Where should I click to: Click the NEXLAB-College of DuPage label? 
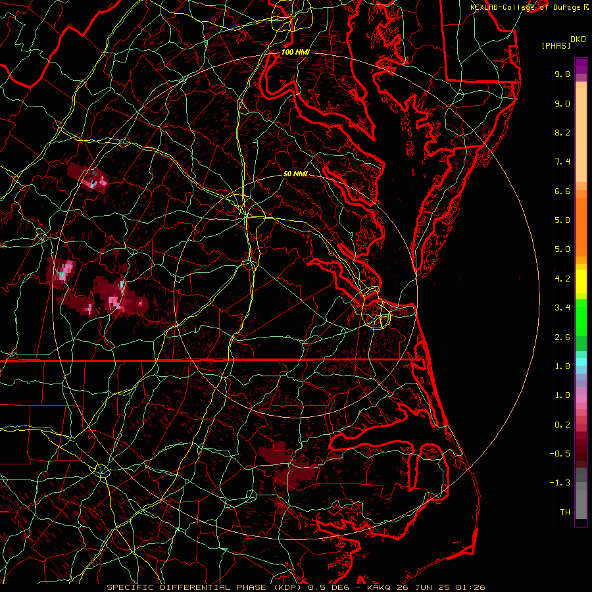[526, 7]
